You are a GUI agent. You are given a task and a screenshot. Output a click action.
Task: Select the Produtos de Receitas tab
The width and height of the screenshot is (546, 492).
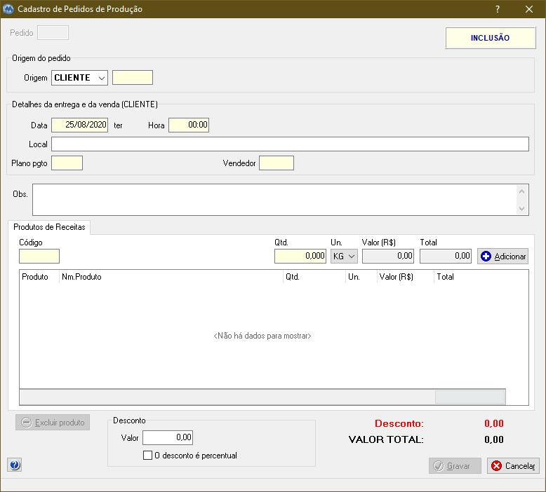[49, 227]
